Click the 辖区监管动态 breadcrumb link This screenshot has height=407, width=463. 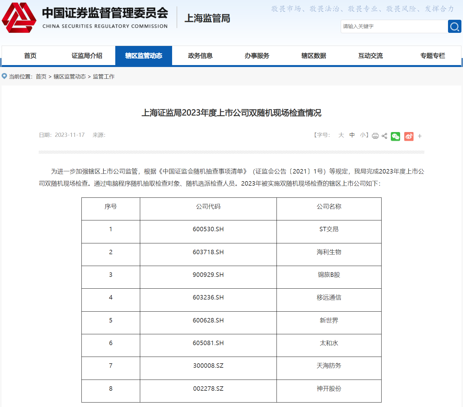pos(70,77)
